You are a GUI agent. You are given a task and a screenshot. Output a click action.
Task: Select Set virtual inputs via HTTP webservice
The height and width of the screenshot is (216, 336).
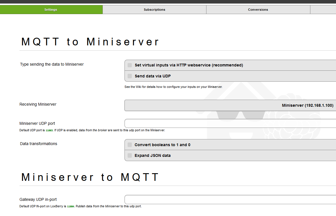[230, 65]
